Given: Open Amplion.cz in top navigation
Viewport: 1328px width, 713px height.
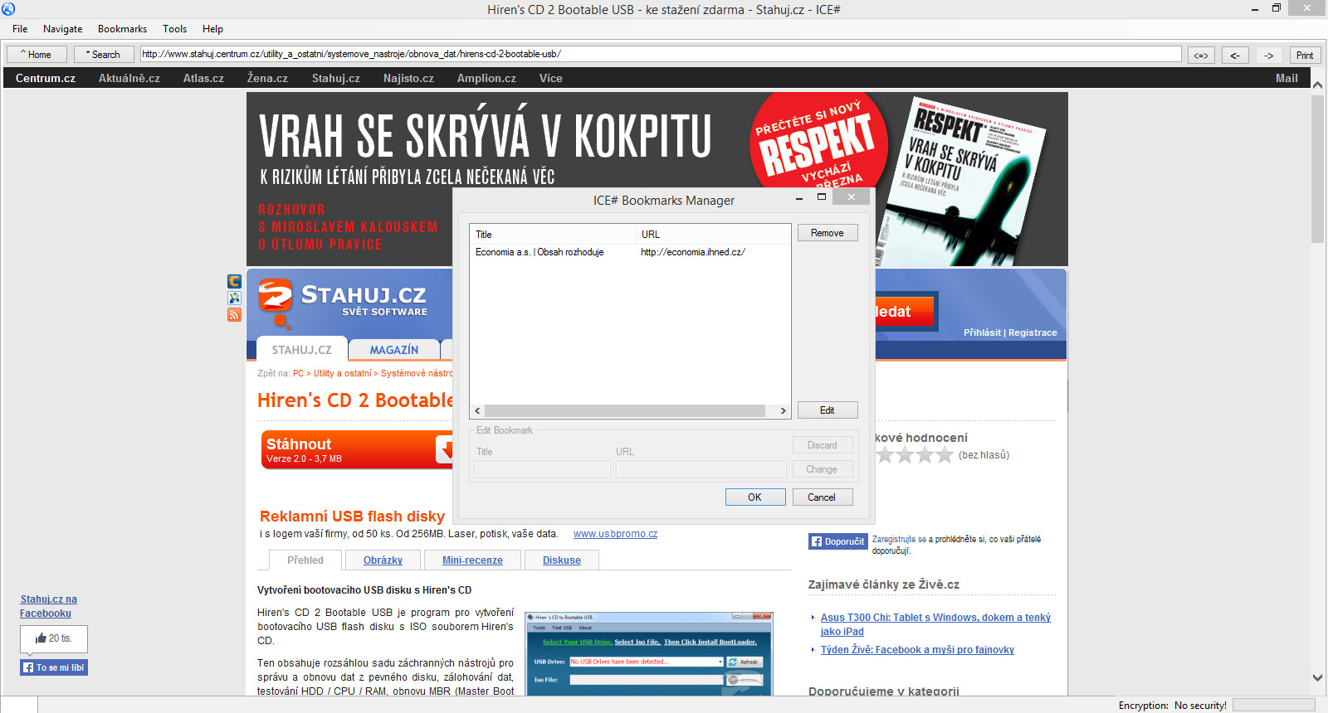Looking at the screenshot, I should tap(486, 79).
